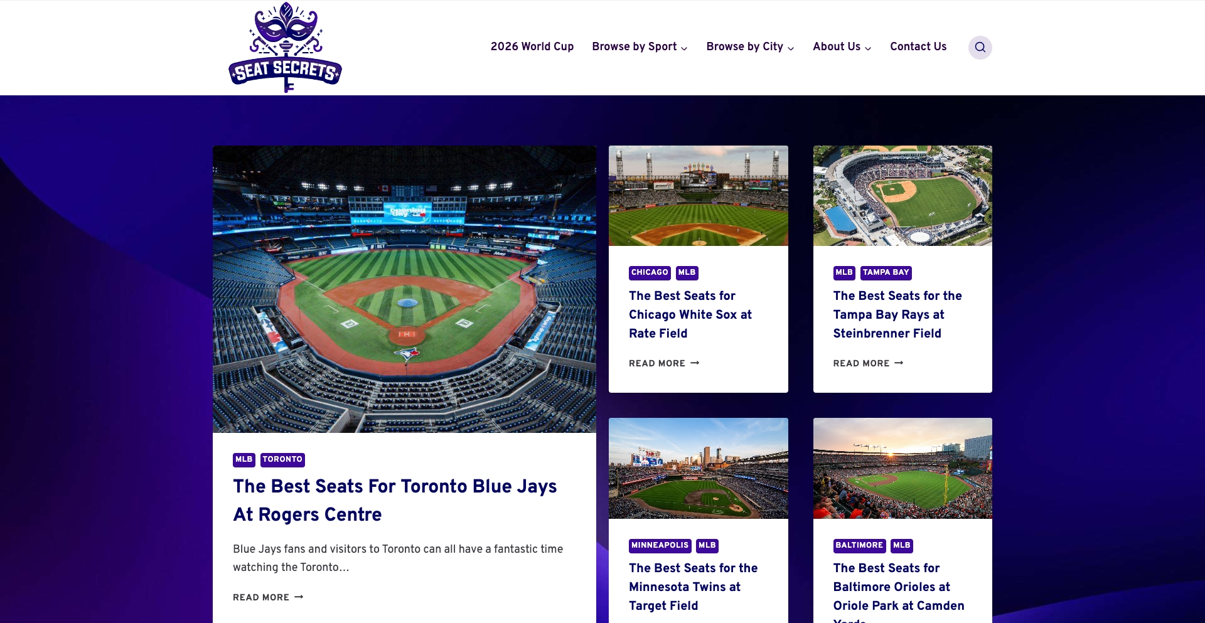Select the MLB badge on the Blue Jays post
The width and height of the screenshot is (1205, 623).
[x=244, y=459]
